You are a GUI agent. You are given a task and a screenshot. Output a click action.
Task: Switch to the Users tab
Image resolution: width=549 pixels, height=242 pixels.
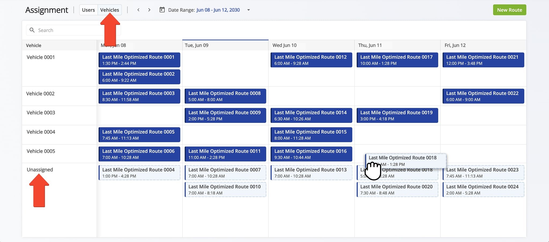coord(88,10)
